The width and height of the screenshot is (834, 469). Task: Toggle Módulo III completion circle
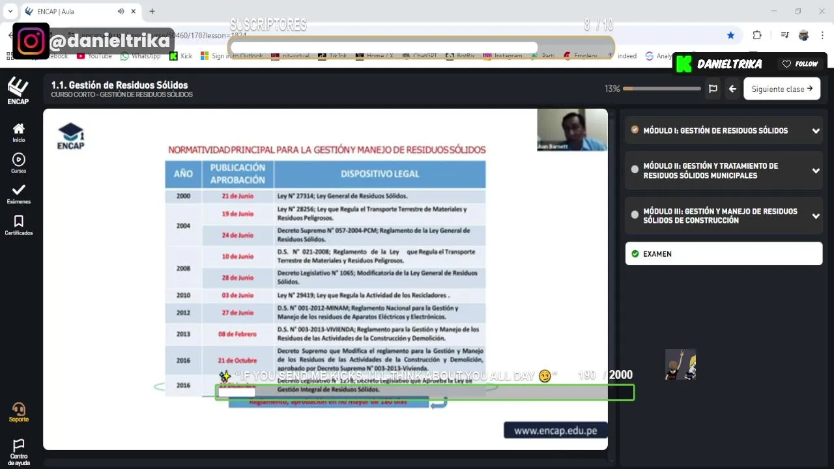635,214
